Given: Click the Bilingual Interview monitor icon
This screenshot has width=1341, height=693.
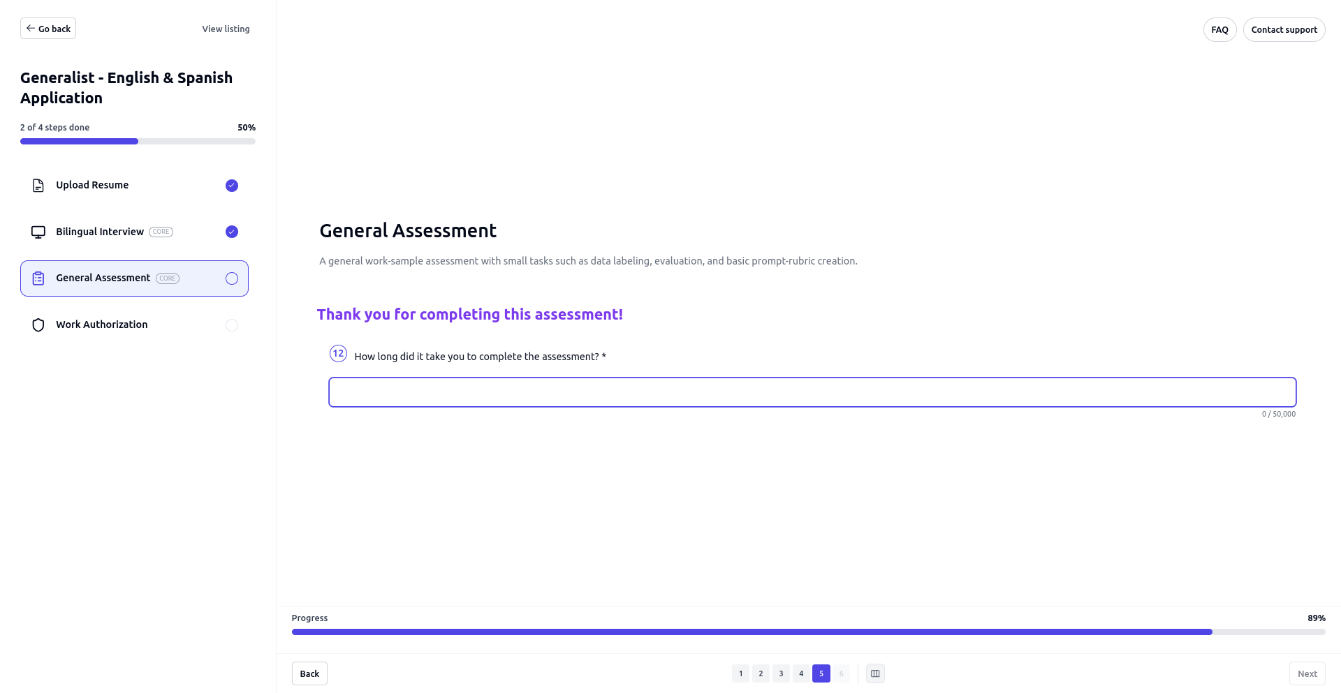Looking at the screenshot, I should pyautogui.click(x=38, y=232).
